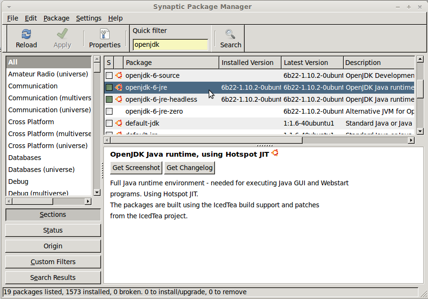Toggle installed status box for openjdk-6-jre
Image resolution: width=428 pixels, height=299 pixels.
109,87
